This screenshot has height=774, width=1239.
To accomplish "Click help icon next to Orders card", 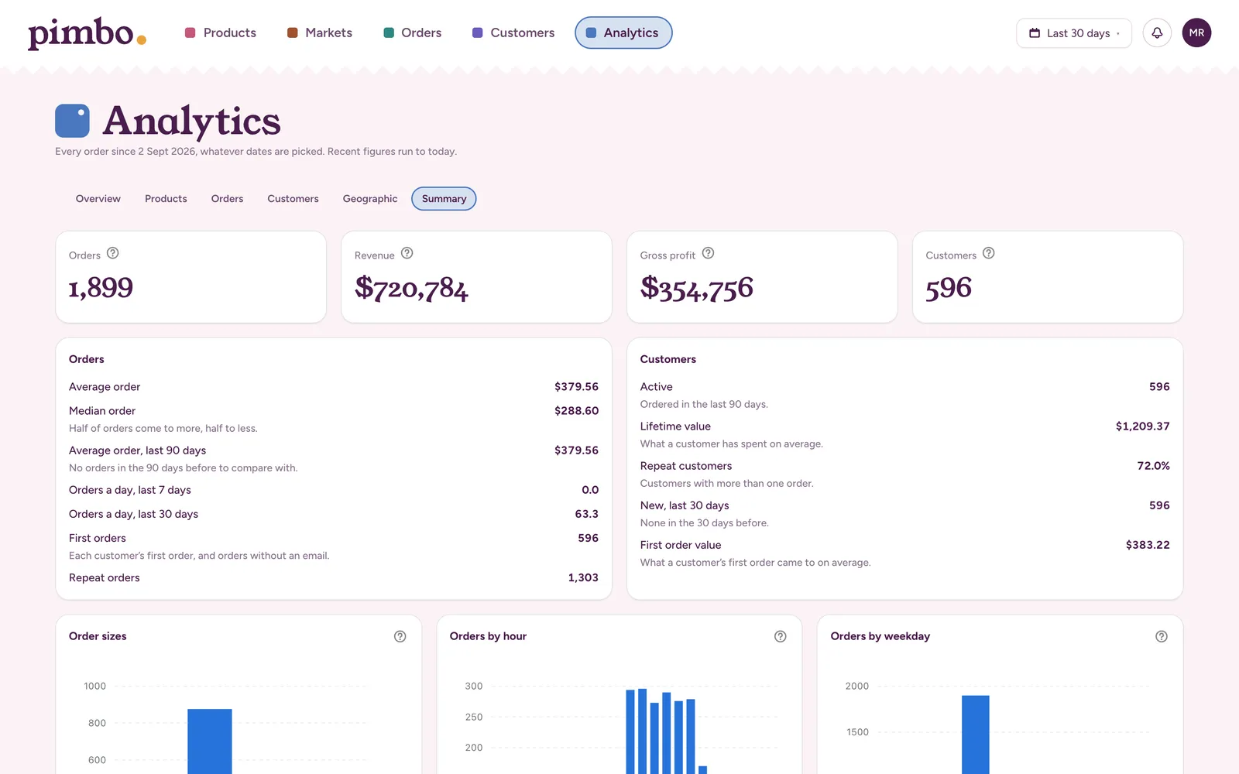I will tap(113, 253).
